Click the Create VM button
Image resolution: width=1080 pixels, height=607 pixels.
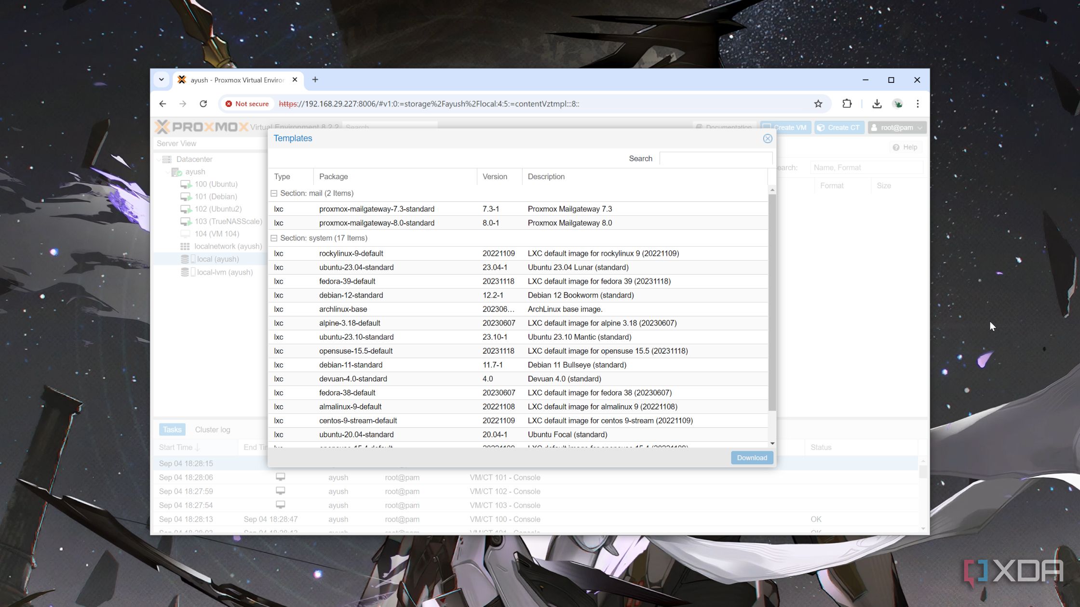tap(785, 127)
